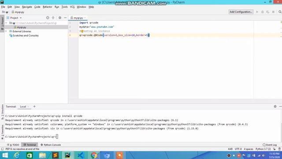
Task: Click the tool windows toggle icon in status bar
Action: (x=2, y=149)
